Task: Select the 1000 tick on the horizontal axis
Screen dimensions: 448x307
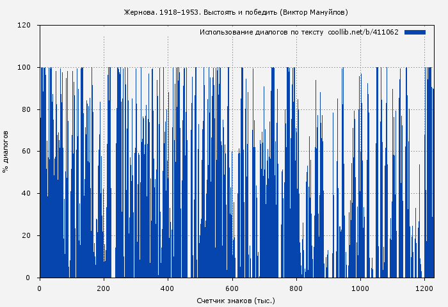Action: (360, 288)
